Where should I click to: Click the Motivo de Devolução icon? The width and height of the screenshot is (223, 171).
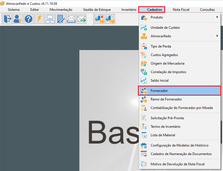(x=144, y=164)
